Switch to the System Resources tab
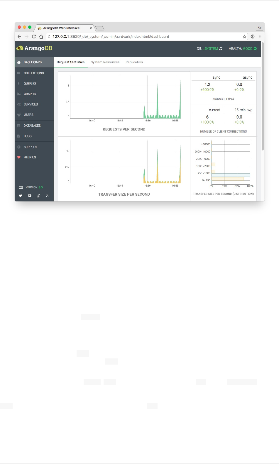Image resolution: width=279 pixels, height=464 pixels. pos(105,62)
